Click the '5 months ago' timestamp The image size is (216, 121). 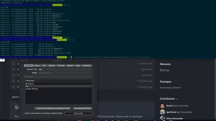coord(145,64)
